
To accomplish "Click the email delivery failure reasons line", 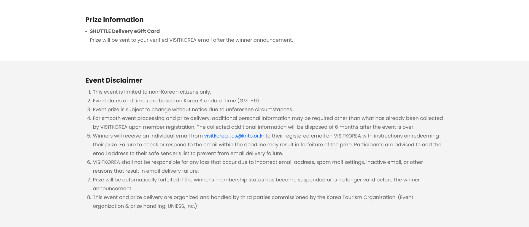I will pos(146,171).
